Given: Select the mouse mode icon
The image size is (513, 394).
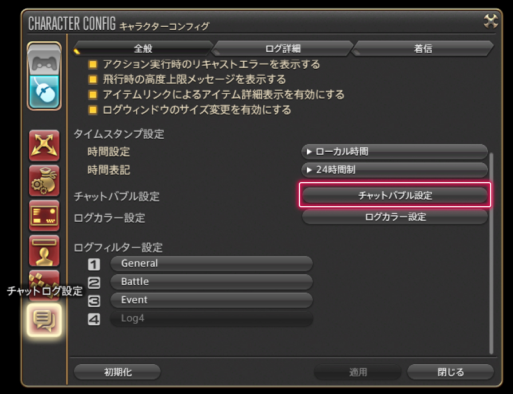Looking at the screenshot, I should coord(44,92).
